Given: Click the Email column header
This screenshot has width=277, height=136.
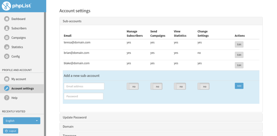Looking at the screenshot, I should (x=67, y=36).
